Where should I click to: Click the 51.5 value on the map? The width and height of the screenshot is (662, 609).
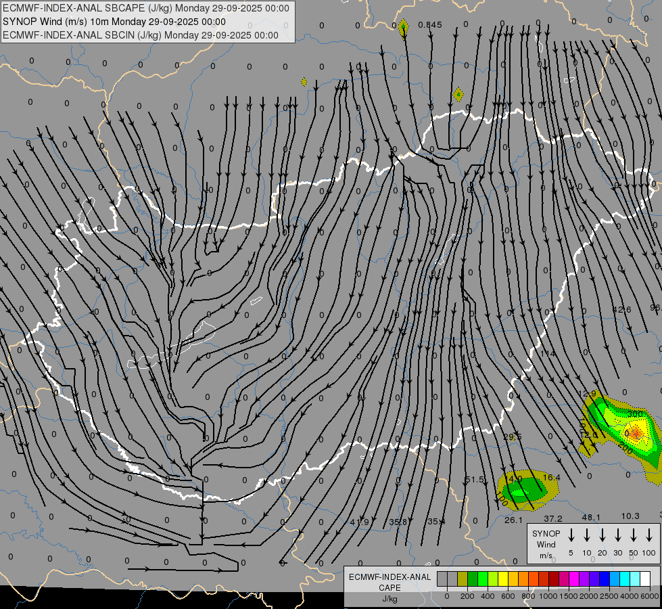(475, 480)
